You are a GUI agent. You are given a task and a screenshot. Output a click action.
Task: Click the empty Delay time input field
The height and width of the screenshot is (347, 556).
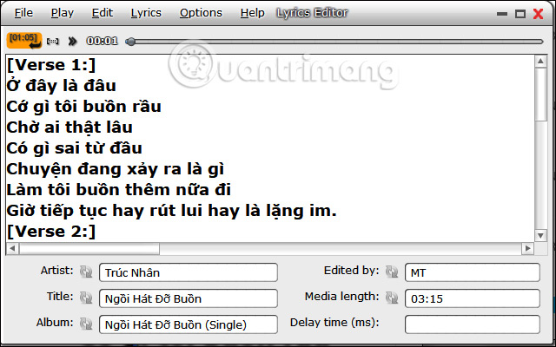(473, 324)
